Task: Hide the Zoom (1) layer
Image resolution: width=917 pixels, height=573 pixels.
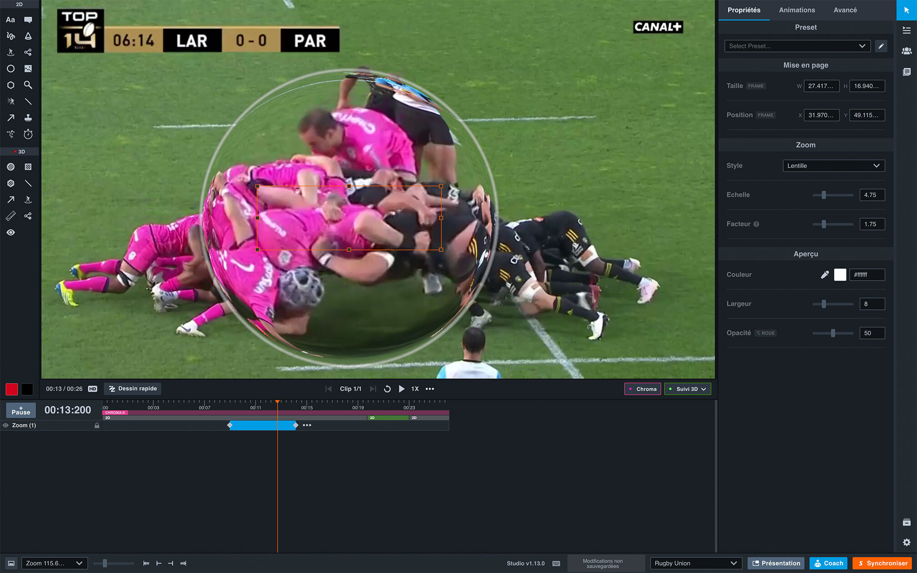Action: (6, 425)
